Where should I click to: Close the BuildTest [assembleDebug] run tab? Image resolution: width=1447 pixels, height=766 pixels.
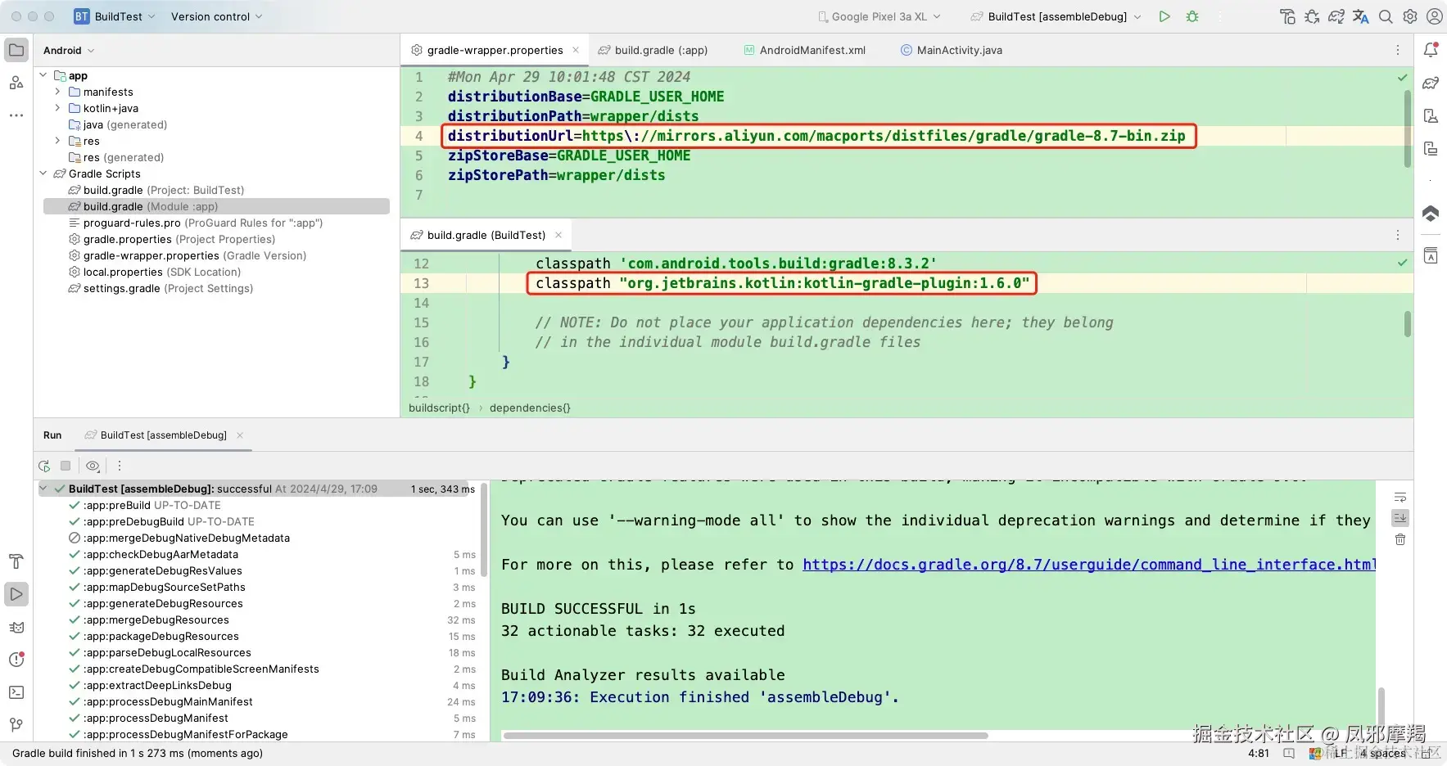click(240, 435)
